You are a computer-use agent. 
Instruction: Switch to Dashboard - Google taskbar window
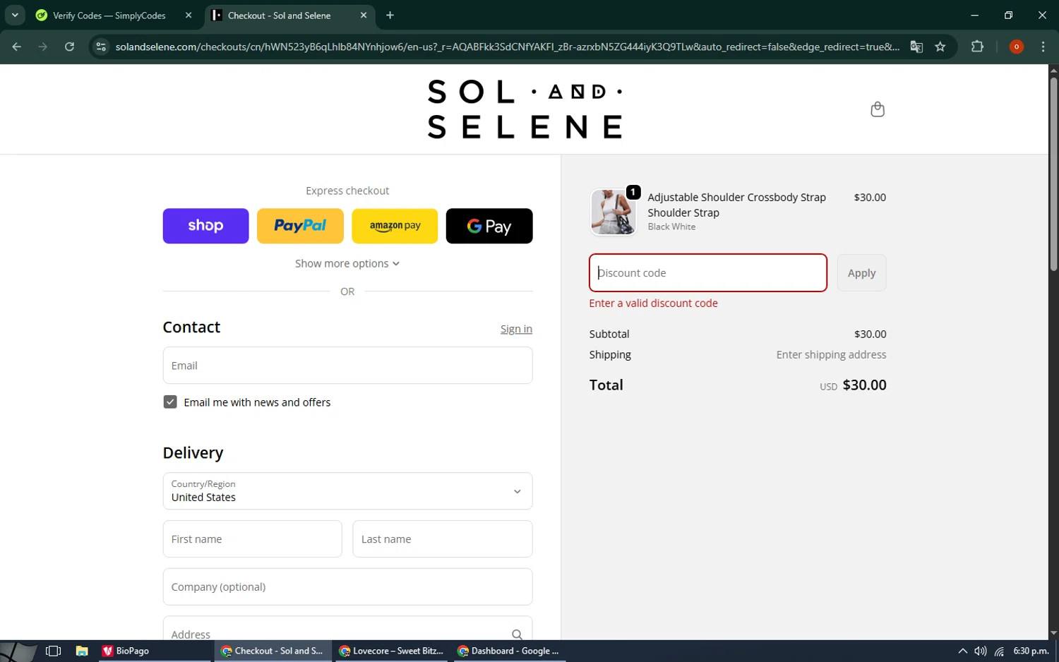[508, 651]
